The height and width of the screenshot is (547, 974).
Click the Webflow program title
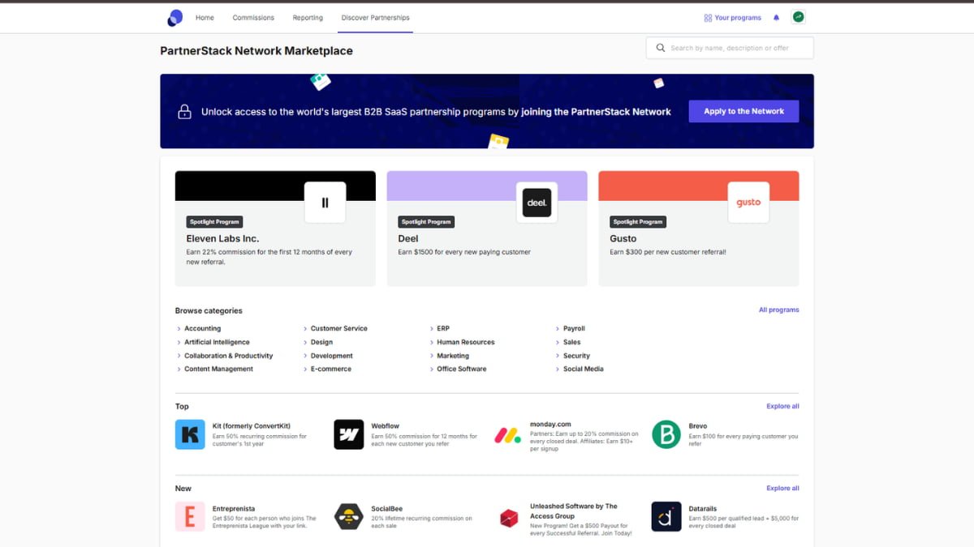coord(386,425)
